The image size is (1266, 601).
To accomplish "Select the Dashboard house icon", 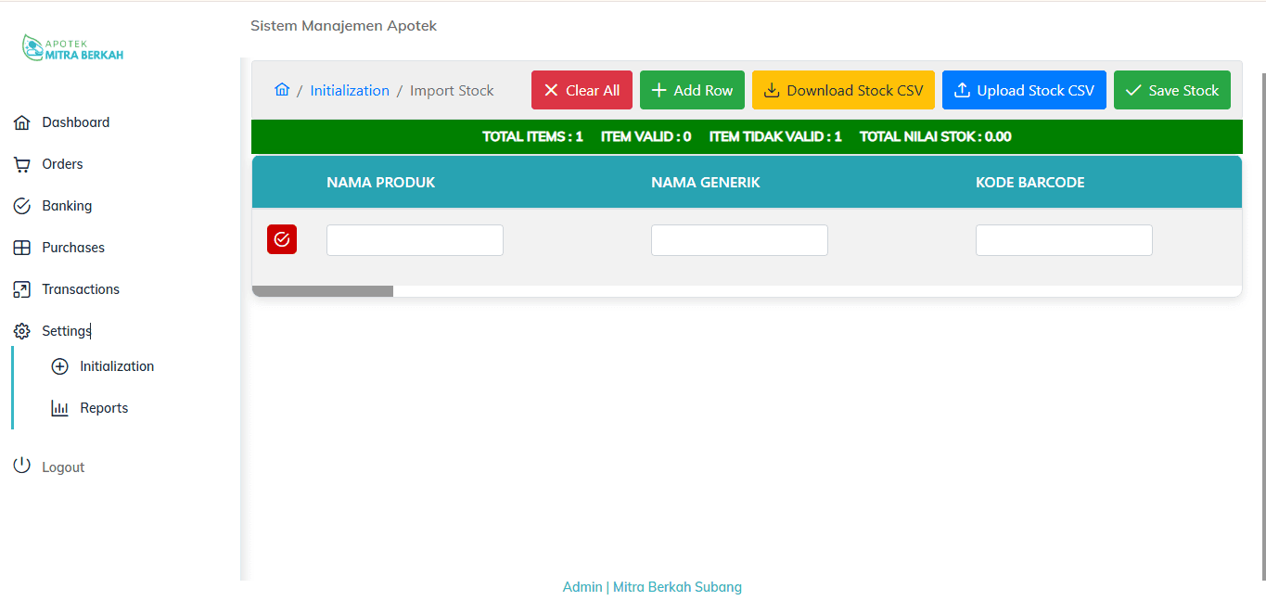I will (x=22, y=121).
